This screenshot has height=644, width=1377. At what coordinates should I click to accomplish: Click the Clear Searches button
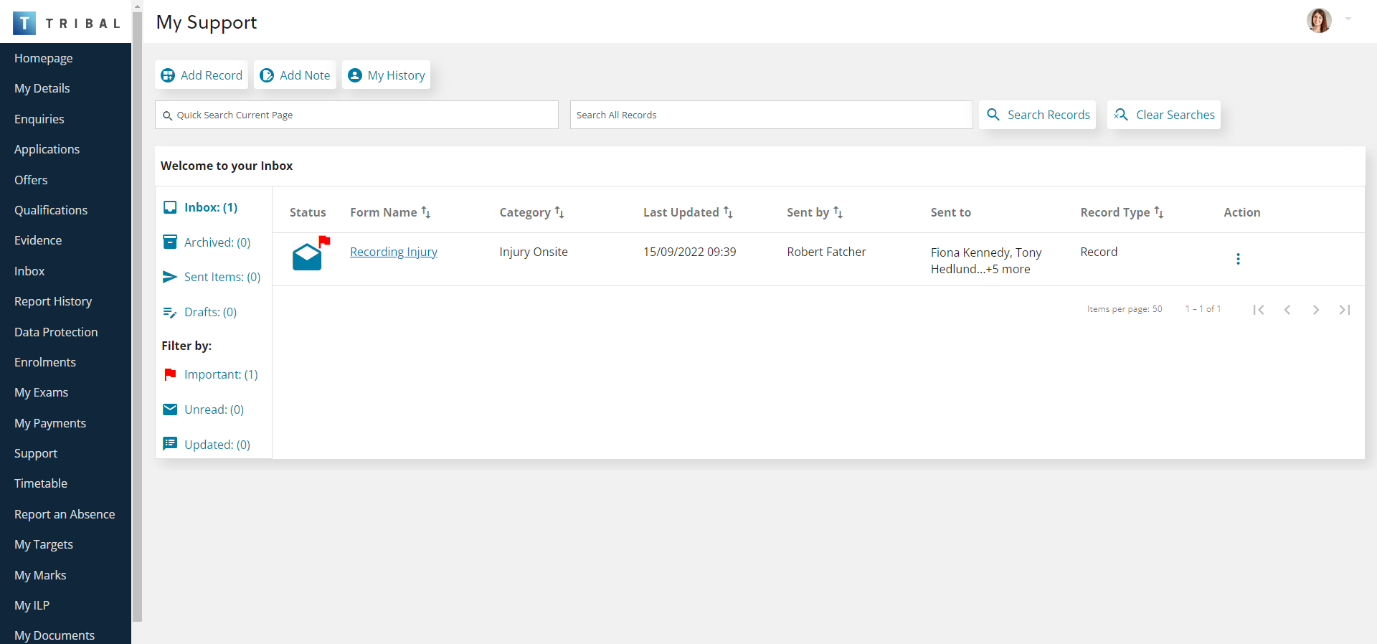[x=1164, y=115]
